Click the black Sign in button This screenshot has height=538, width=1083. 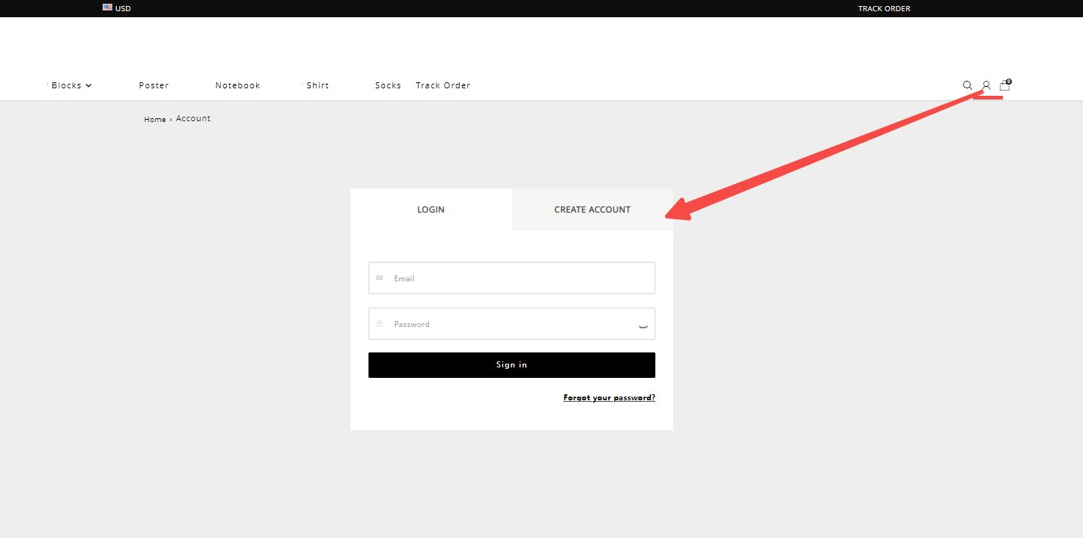coord(512,365)
